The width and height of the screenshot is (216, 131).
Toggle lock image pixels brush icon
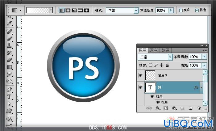click(156, 65)
